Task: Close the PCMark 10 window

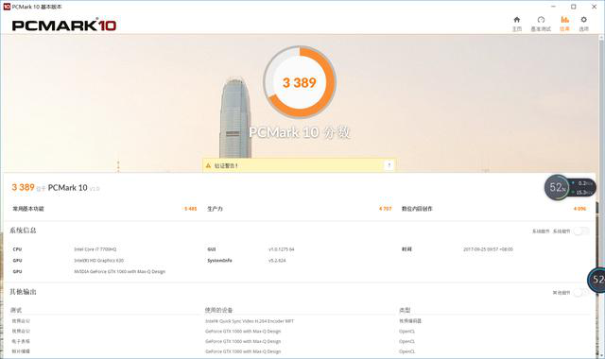Action: tap(595, 7)
